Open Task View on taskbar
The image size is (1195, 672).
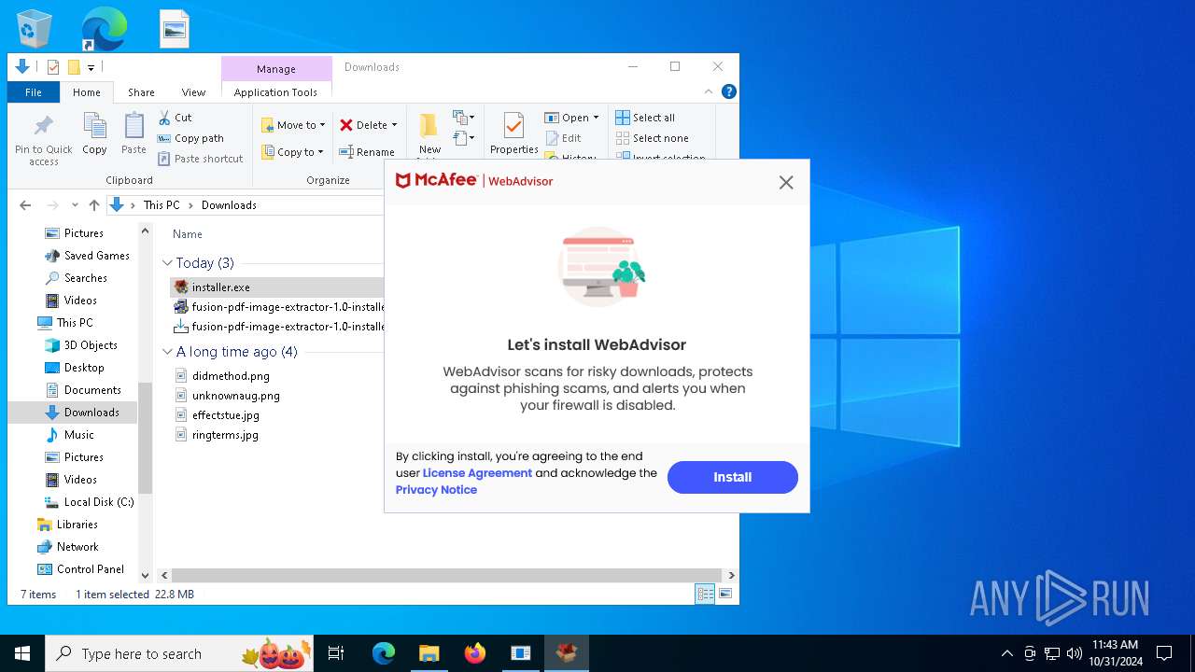pyautogui.click(x=336, y=653)
